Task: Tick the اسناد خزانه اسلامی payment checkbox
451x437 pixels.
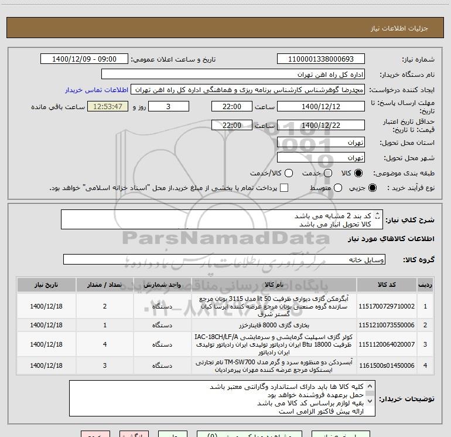Action: pyautogui.click(x=284, y=188)
